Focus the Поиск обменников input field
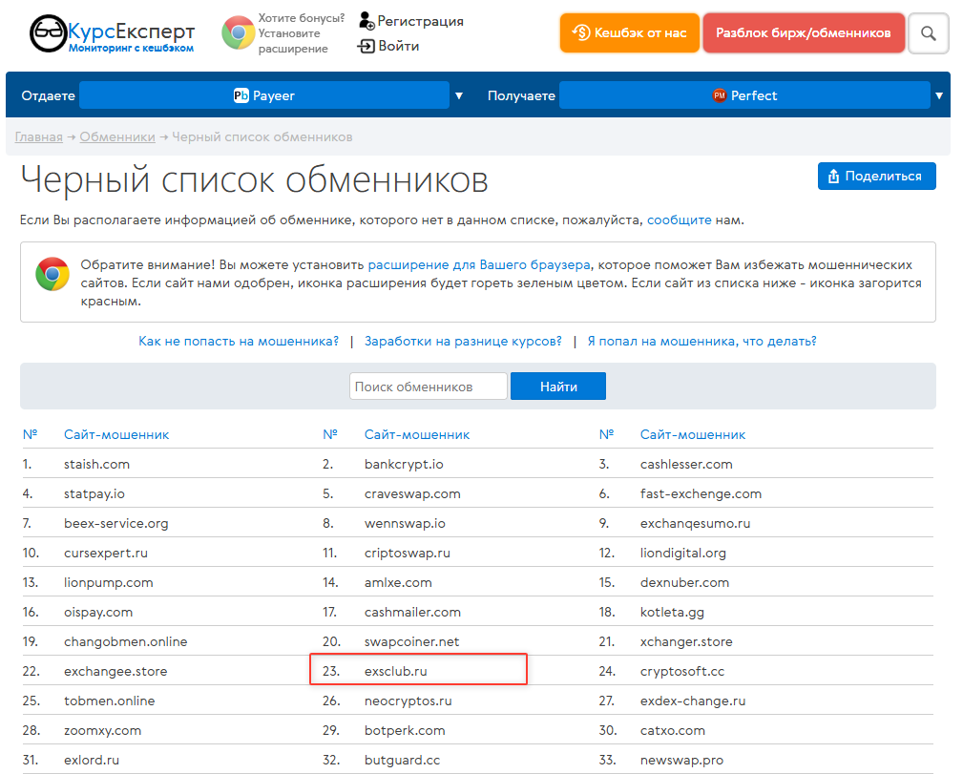 point(429,387)
